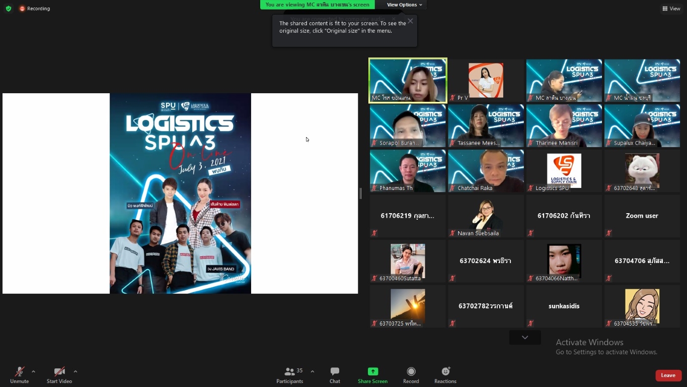The image size is (687, 387).
Task: Select the 63702782วรกานต์ tile
Action: (486, 306)
